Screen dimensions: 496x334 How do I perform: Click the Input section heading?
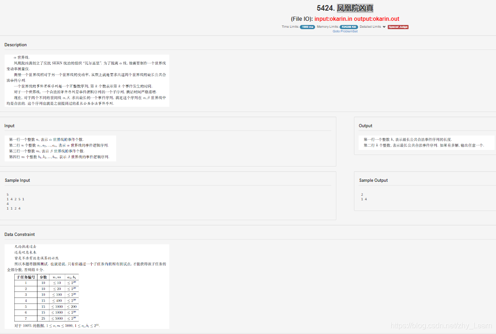10,125
